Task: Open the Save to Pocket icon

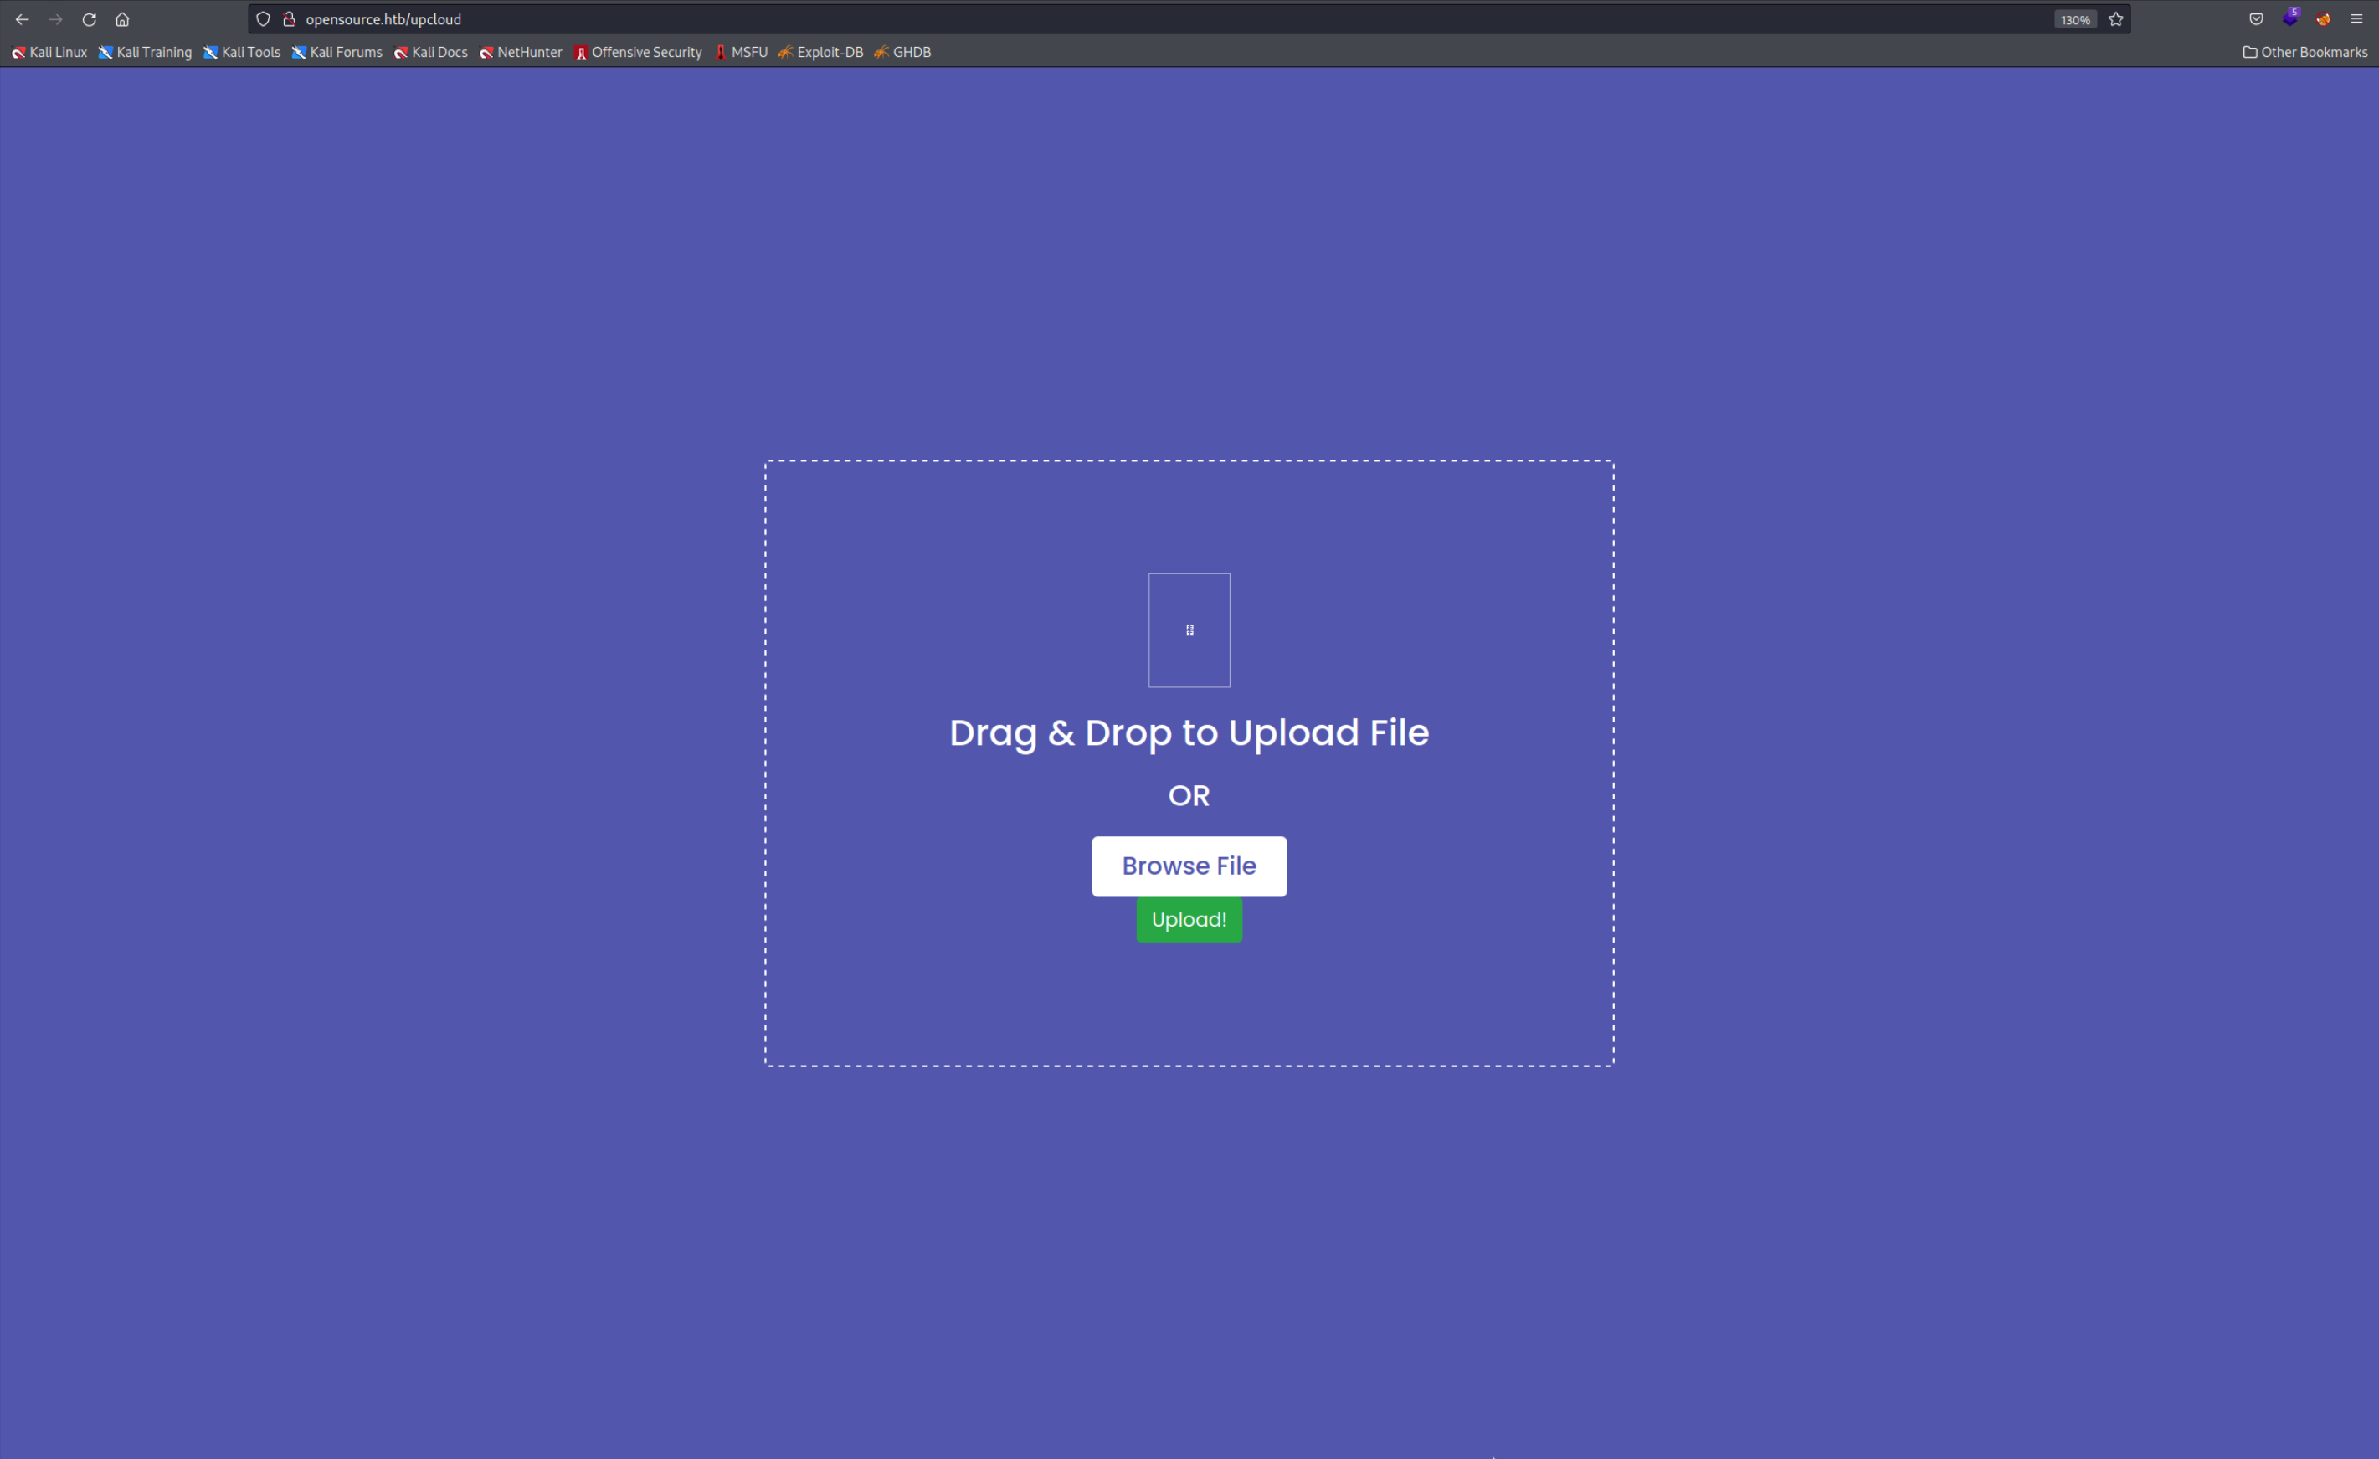Action: tap(2257, 19)
